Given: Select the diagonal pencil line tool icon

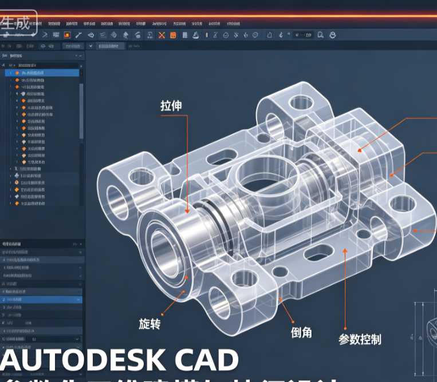Looking at the screenshot, I should pyautogui.click(x=78, y=35).
